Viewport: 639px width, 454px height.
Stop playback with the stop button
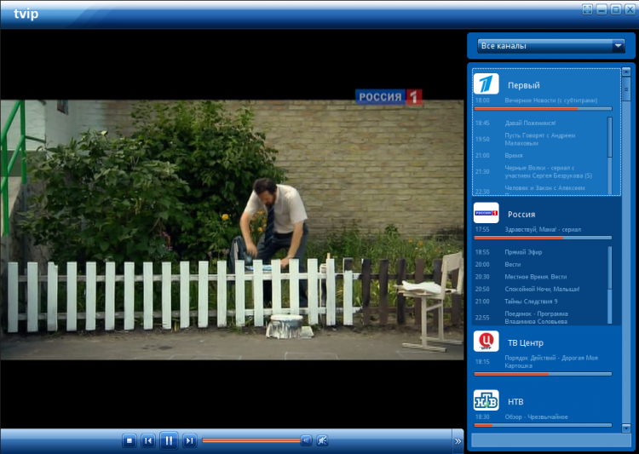130,440
